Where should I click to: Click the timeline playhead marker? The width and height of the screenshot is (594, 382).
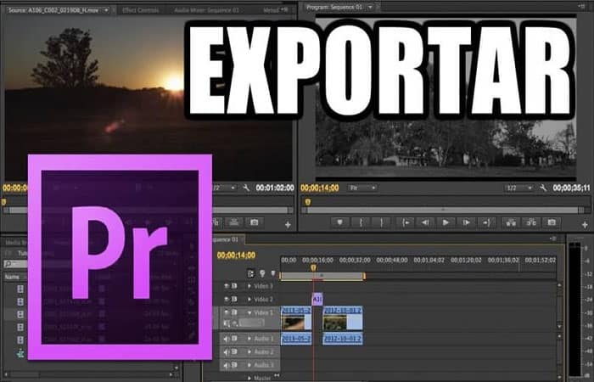click(313, 267)
